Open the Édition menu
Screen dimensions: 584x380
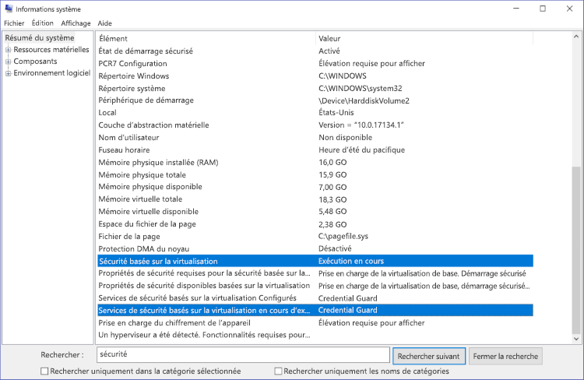point(43,23)
